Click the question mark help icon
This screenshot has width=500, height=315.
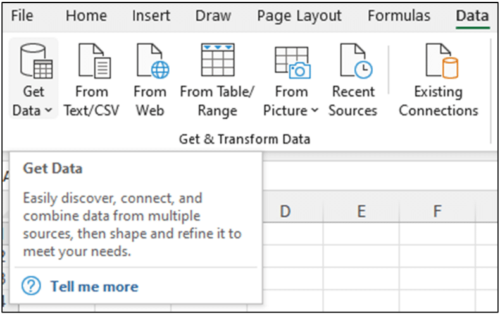[x=31, y=286]
